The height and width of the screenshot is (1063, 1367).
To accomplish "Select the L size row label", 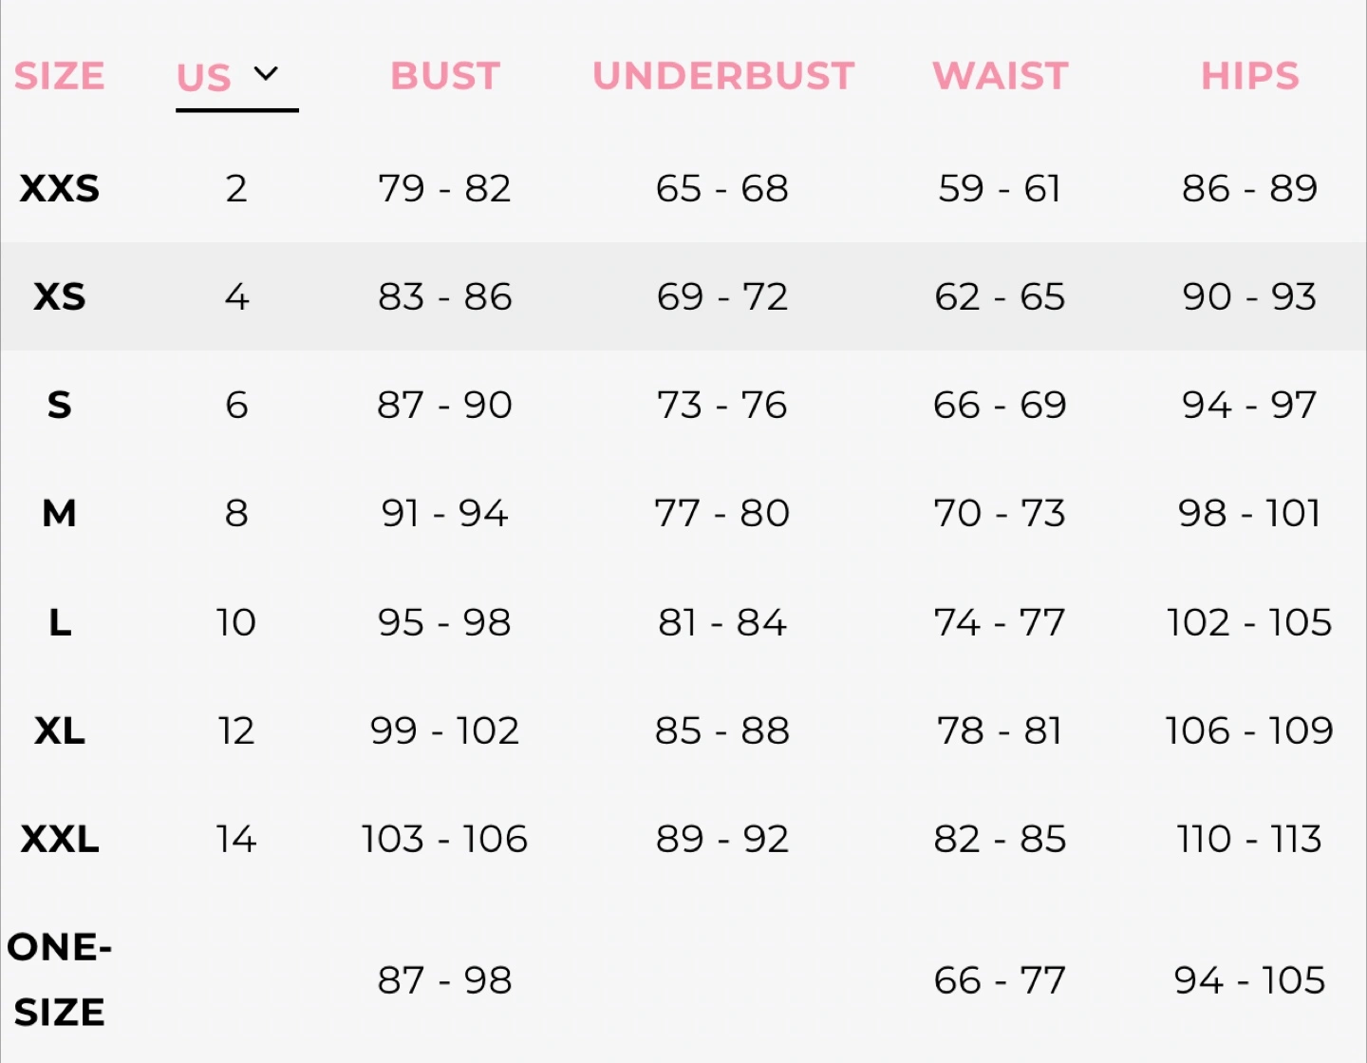I will point(59,623).
